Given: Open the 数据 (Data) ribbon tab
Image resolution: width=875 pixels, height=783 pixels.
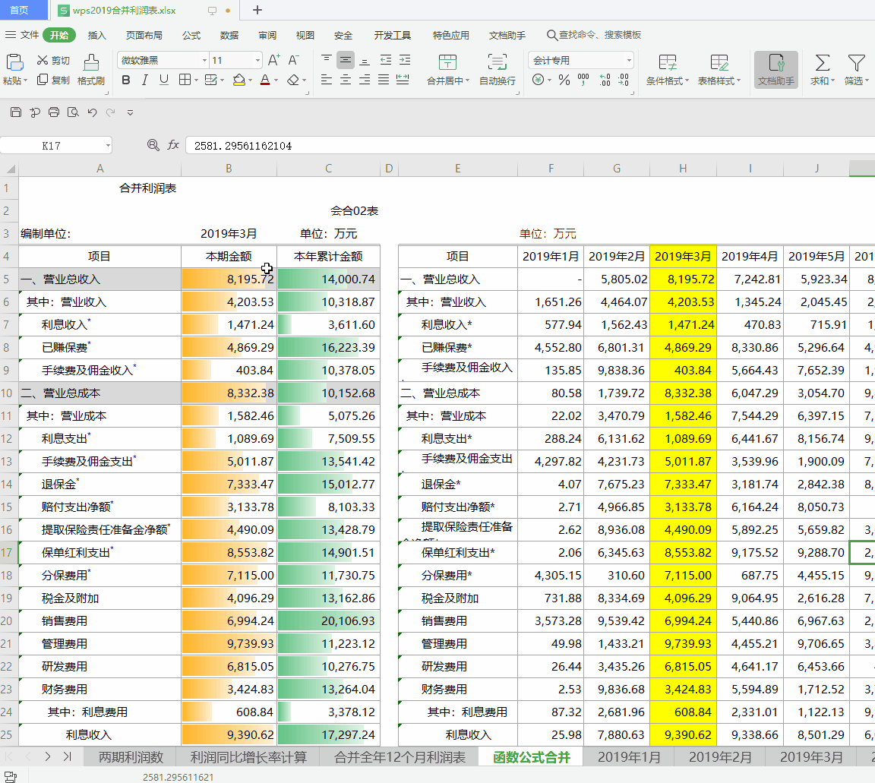Looking at the screenshot, I should 229,35.
